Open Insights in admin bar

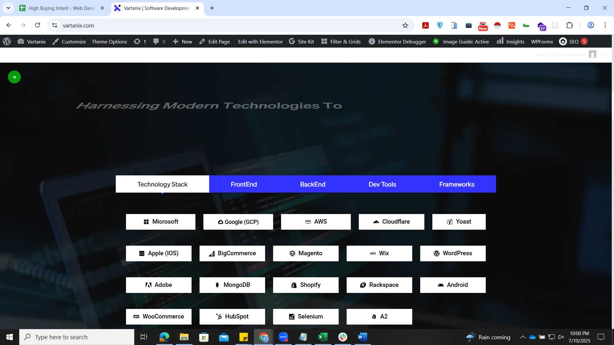pyautogui.click(x=510, y=42)
